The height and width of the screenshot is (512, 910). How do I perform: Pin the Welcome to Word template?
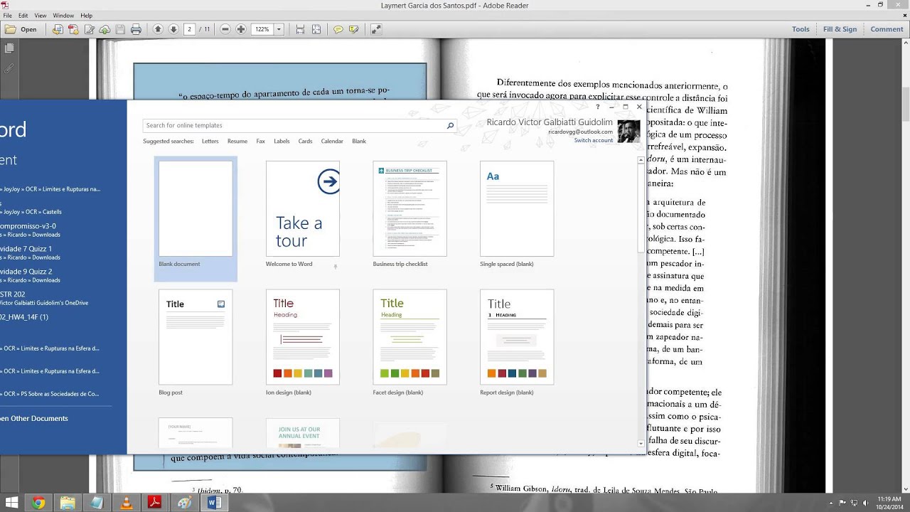tap(336, 267)
